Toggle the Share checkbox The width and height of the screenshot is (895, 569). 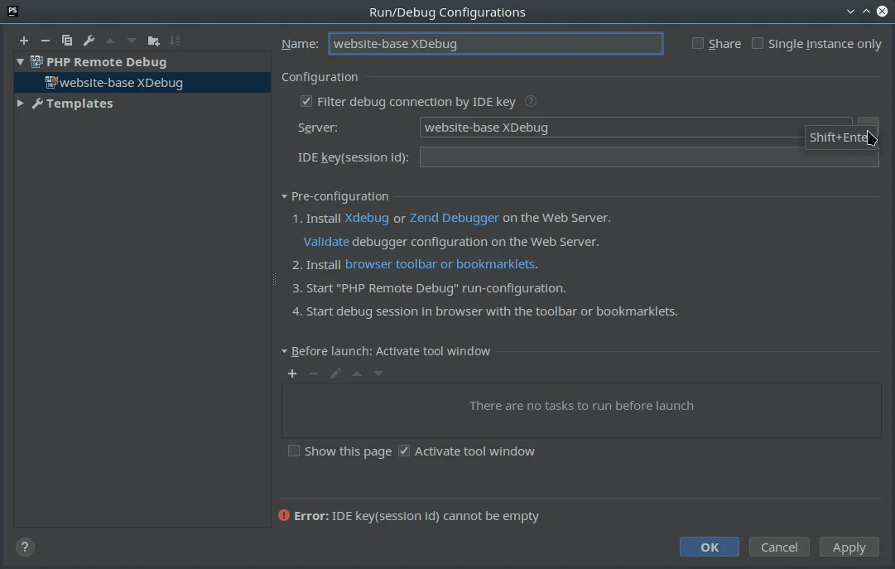pyautogui.click(x=696, y=43)
